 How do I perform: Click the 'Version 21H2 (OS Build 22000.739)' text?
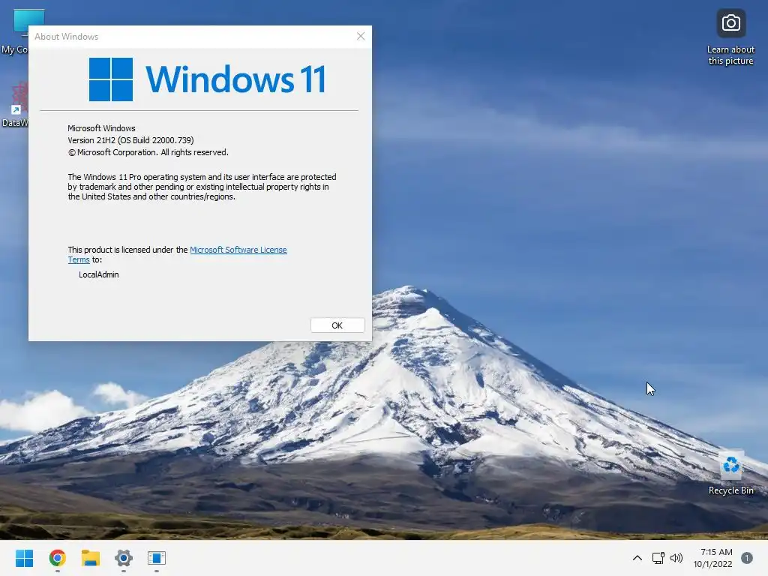pos(130,140)
